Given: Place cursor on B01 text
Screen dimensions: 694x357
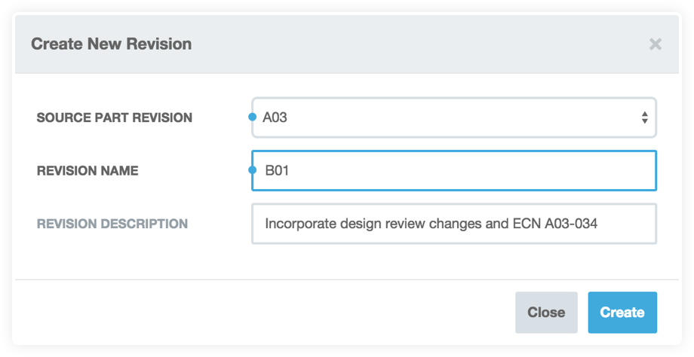Looking at the screenshot, I should (x=277, y=170).
